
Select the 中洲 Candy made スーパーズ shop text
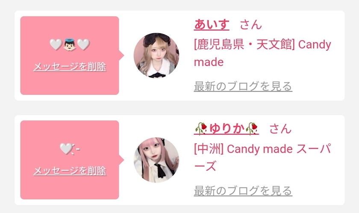(262, 158)
